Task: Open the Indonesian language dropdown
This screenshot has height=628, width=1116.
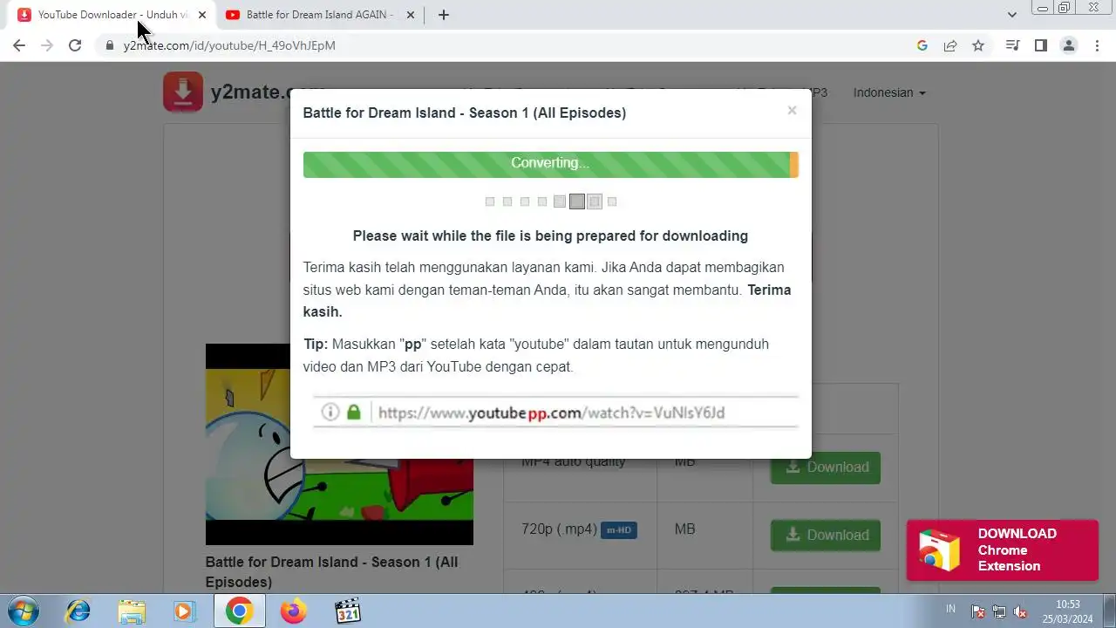Action: click(889, 92)
